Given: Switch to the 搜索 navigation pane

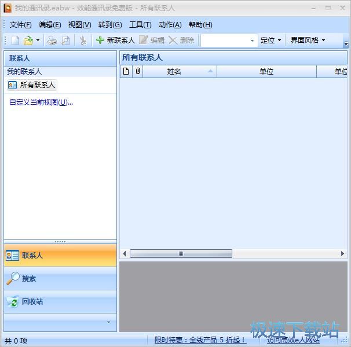Looking at the screenshot, I should click(x=60, y=278).
